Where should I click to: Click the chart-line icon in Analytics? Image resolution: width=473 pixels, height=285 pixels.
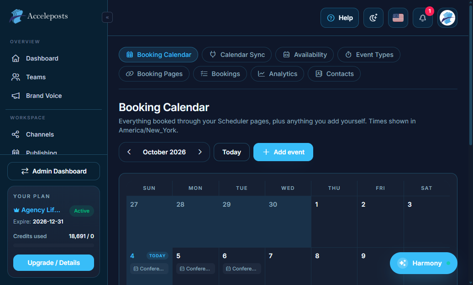[262, 74]
